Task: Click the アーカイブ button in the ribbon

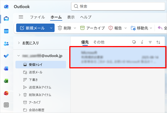Action: coord(92,28)
